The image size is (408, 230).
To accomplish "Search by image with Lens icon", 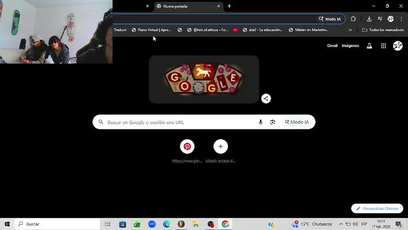I will (272, 122).
